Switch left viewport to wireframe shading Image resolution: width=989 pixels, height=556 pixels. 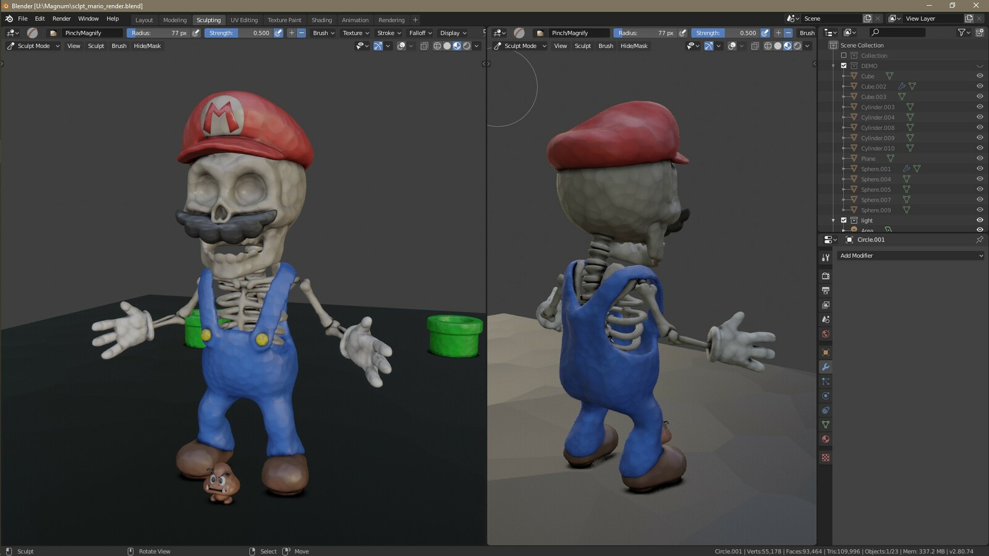coord(437,46)
